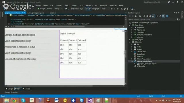Switch to Split view
This screenshot has width=184, height=103.
[x=18, y=89]
